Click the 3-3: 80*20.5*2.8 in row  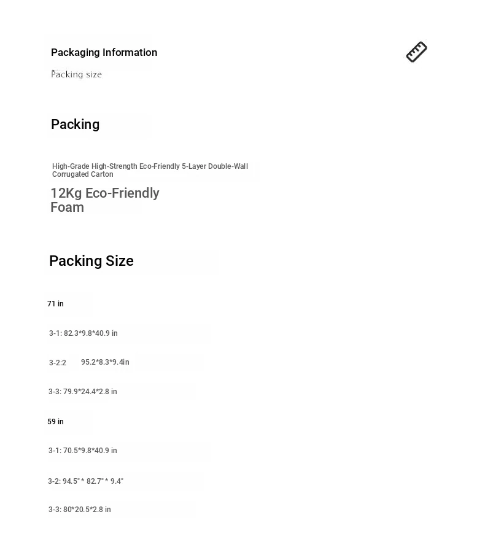tap(80, 510)
